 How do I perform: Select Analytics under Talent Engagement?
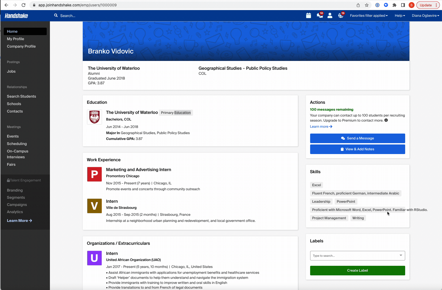(x=15, y=212)
